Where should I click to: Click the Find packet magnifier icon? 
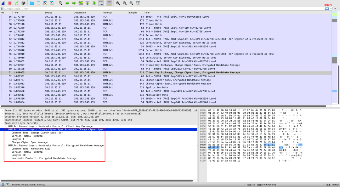[60, 3]
